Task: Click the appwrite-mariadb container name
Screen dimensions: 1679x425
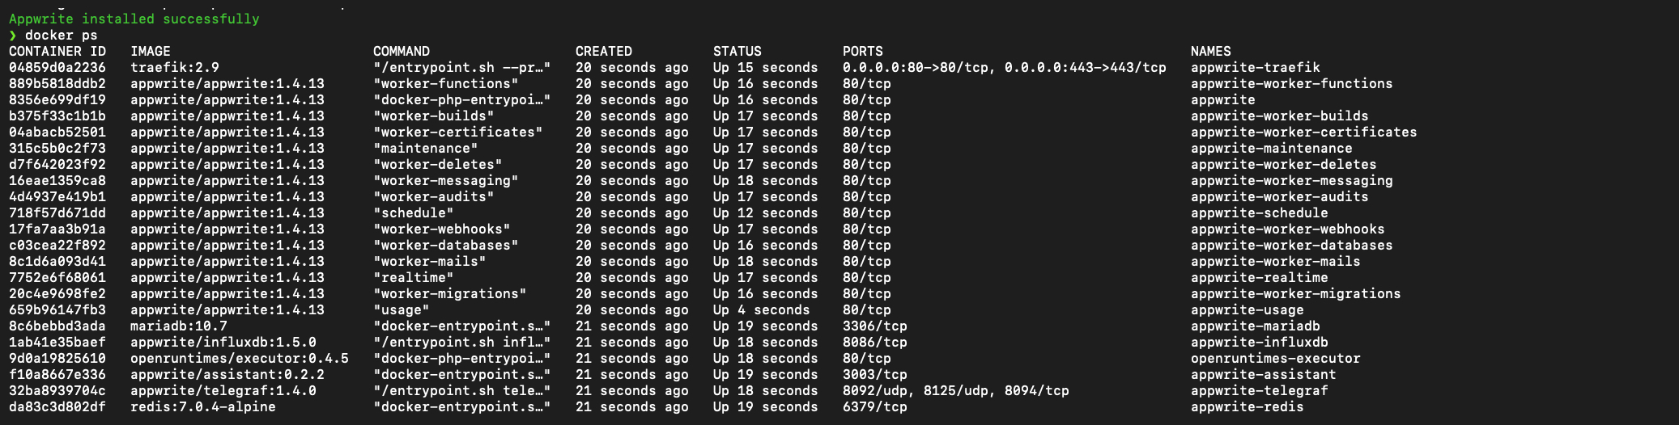Action: tap(1255, 326)
